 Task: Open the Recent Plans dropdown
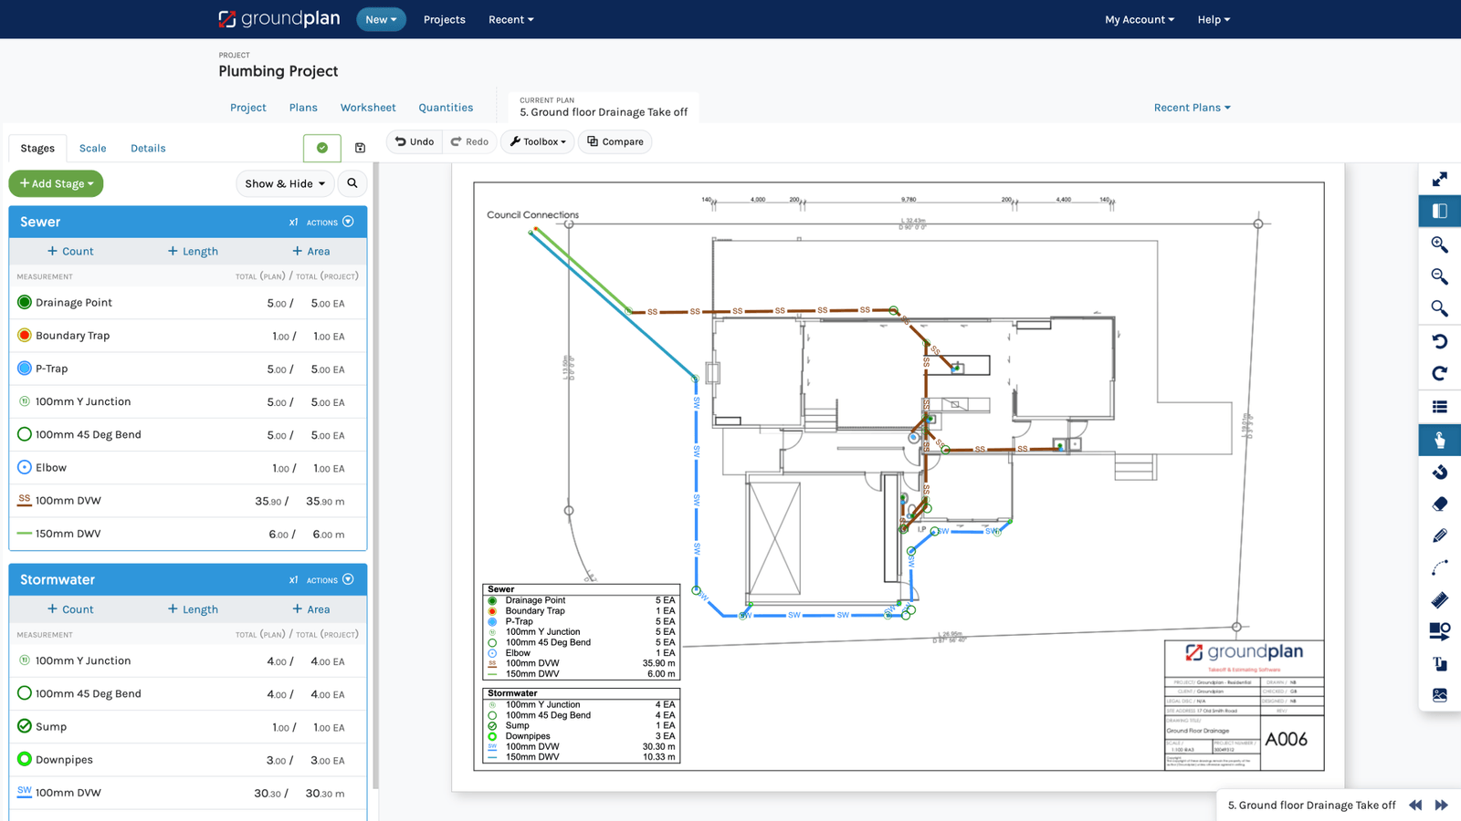point(1192,107)
